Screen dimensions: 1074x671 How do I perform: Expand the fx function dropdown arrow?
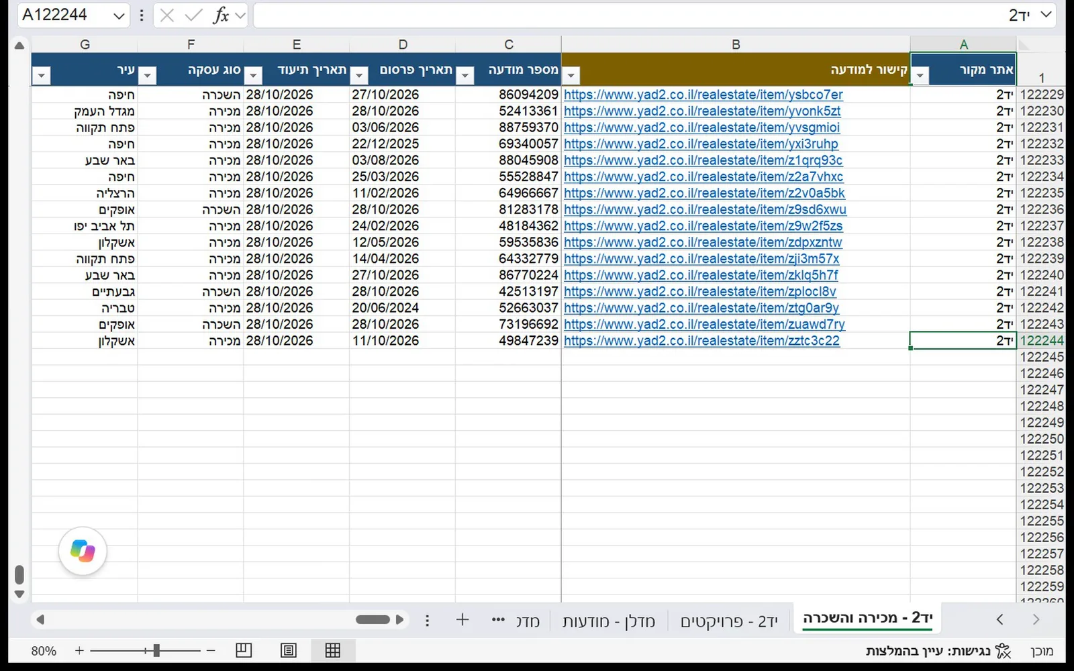[x=240, y=15]
